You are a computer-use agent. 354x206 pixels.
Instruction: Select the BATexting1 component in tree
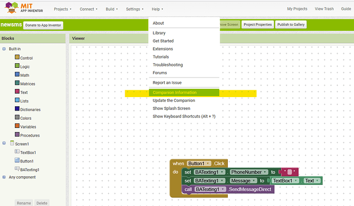click(x=30, y=169)
